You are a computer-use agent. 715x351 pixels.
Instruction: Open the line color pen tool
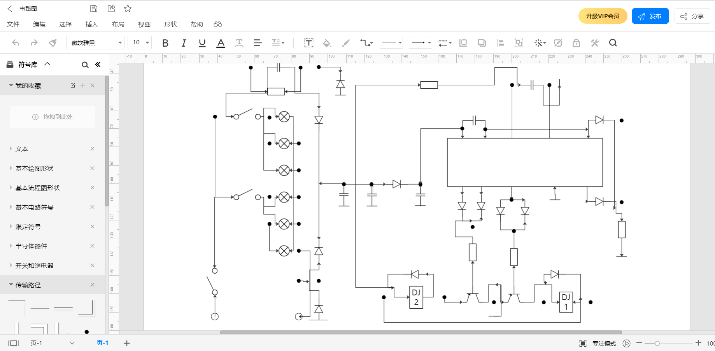click(x=345, y=43)
